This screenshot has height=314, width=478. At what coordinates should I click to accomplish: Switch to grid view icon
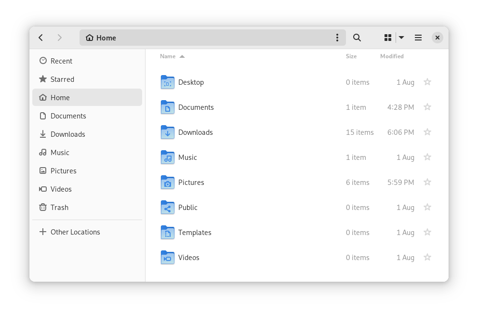point(388,38)
